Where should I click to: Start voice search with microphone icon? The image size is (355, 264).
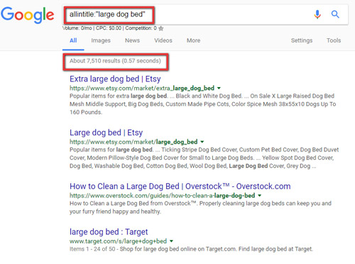(317, 14)
